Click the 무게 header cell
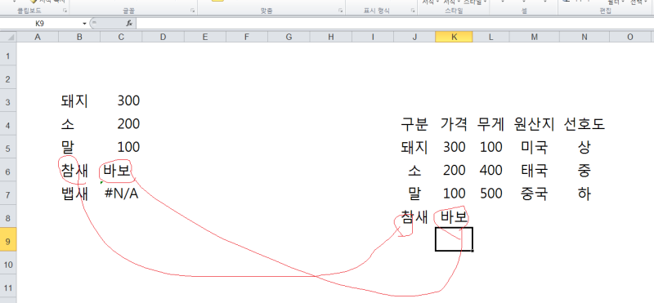The width and height of the screenshot is (654, 303). [491, 124]
